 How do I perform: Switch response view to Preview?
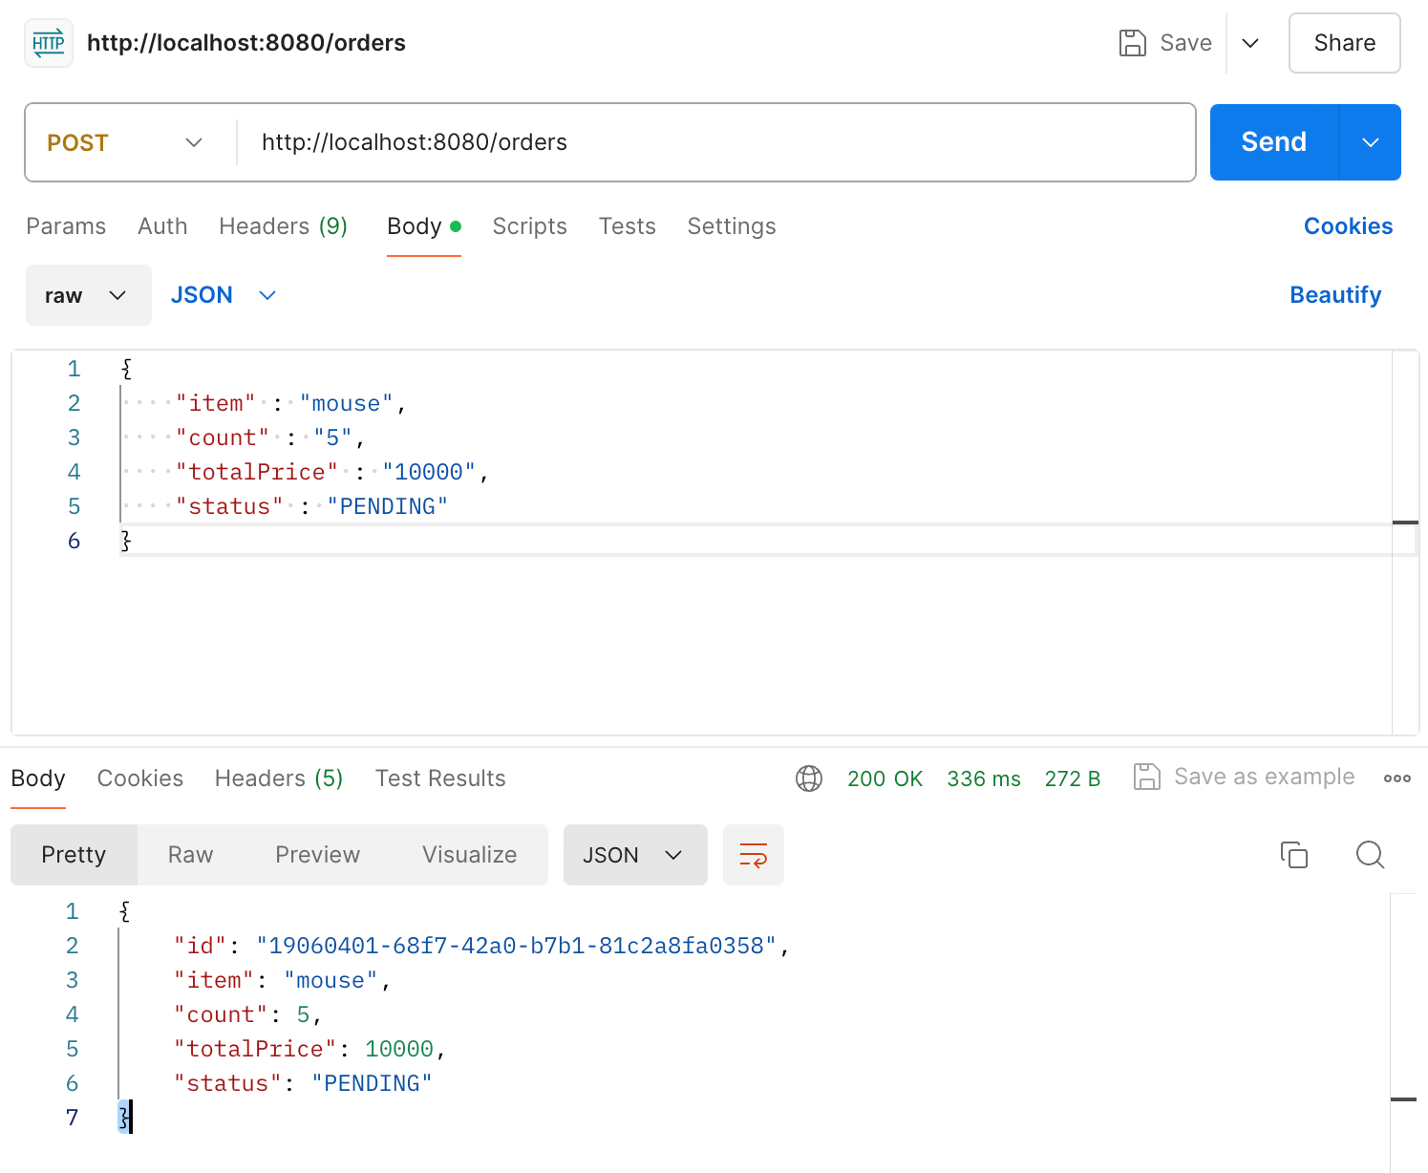(x=317, y=855)
